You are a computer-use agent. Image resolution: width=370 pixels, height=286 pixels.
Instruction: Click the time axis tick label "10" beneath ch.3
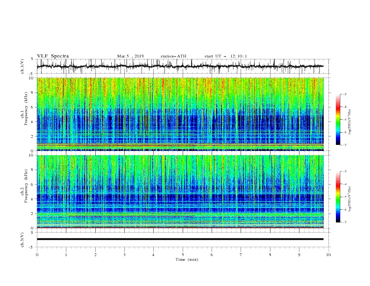(328, 255)
